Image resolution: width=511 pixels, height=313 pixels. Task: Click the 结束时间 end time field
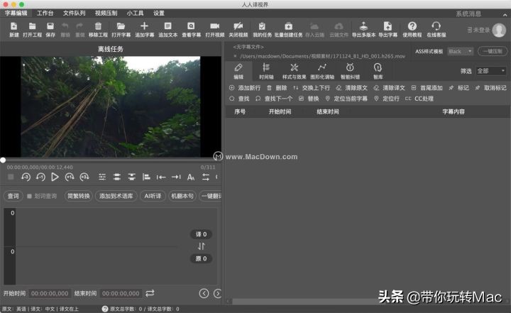coord(121,293)
